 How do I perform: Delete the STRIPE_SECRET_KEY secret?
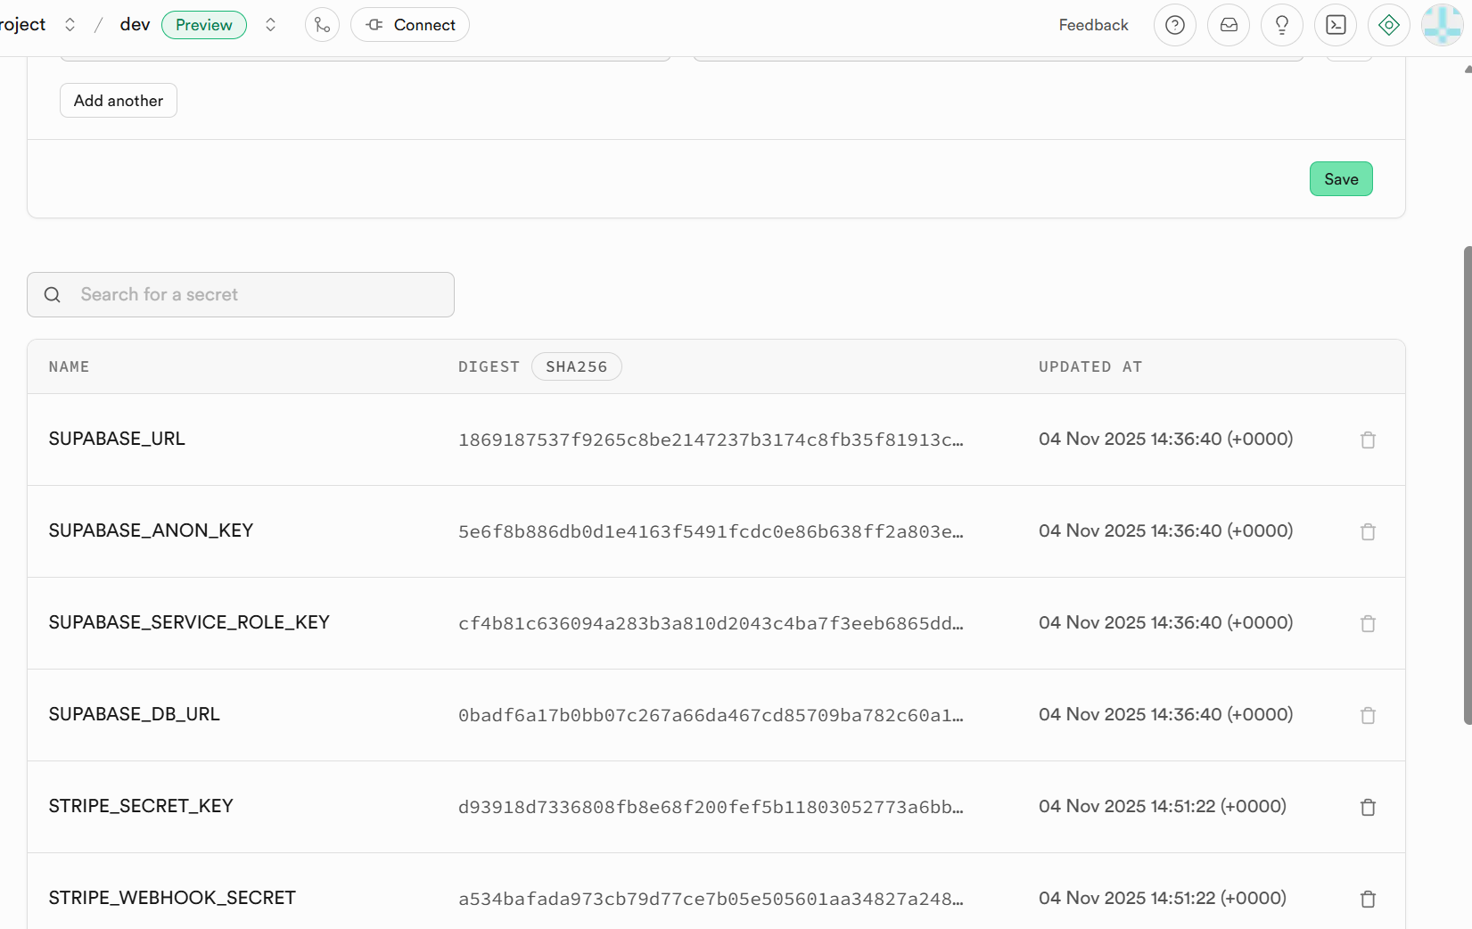pyautogui.click(x=1368, y=807)
